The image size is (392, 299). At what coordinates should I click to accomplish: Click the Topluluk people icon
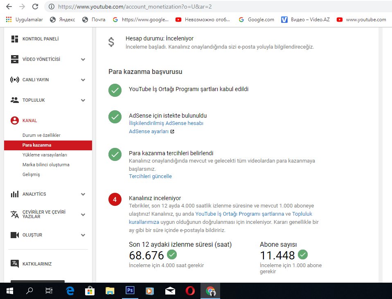[15, 100]
